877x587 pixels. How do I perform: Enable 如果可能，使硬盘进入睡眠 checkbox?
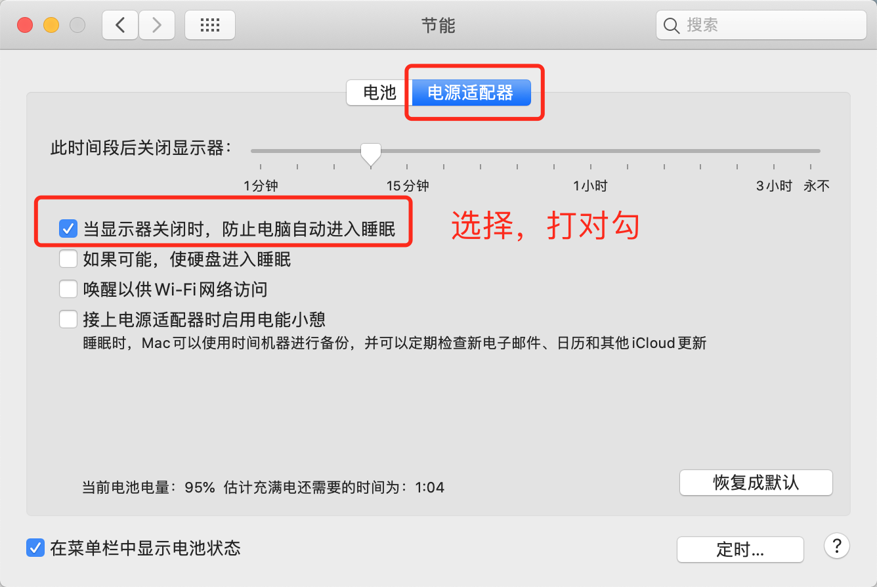pyautogui.click(x=68, y=259)
